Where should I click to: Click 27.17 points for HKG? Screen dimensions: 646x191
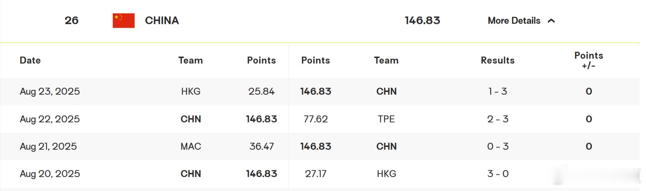(x=315, y=174)
